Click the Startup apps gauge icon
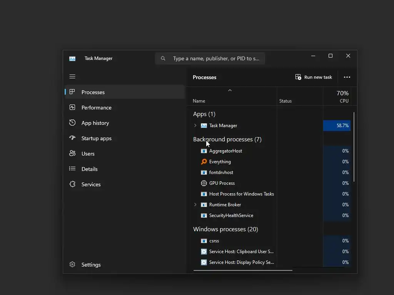 (x=72, y=138)
